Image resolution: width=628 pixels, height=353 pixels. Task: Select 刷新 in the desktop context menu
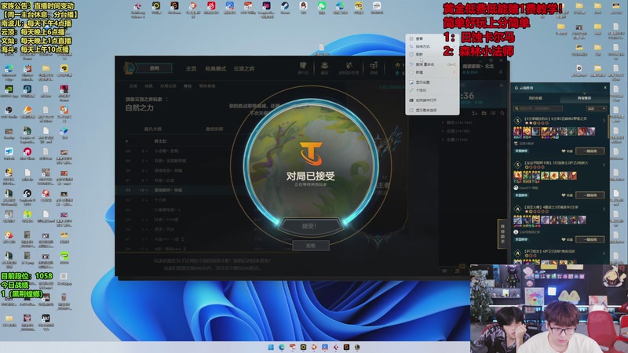point(419,54)
